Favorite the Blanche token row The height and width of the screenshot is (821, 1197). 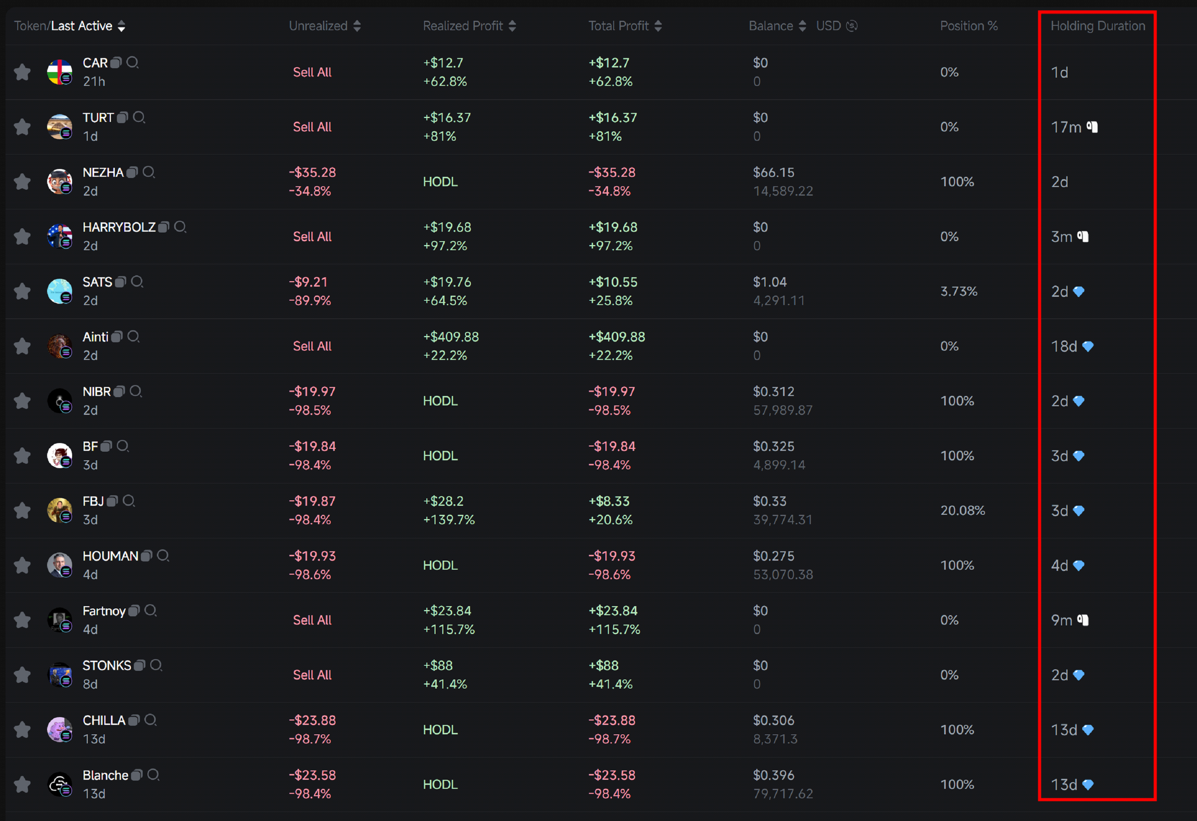[x=22, y=785]
